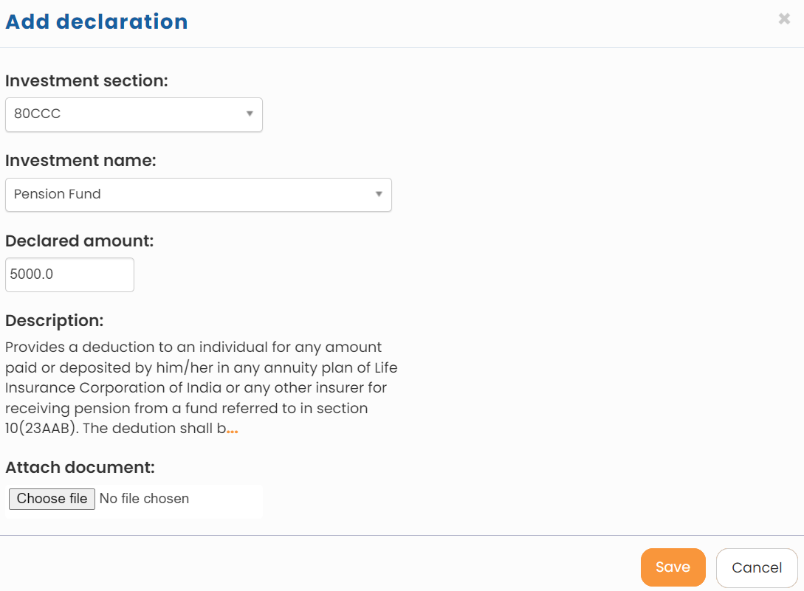Click the 80CCC selected value text
The height and width of the screenshot is (591, 804).
point(38,114)
